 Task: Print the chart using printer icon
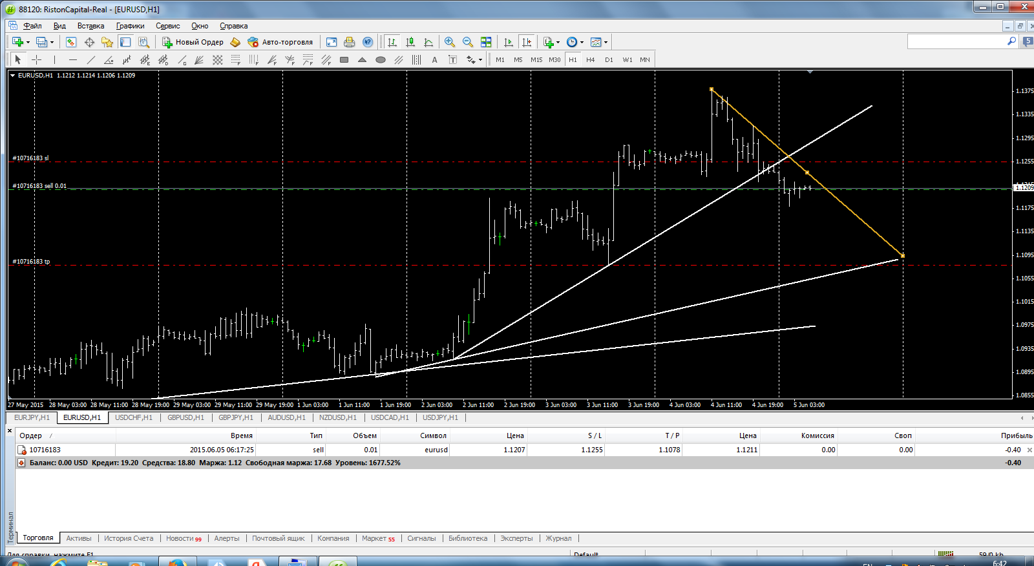point(350,42)
